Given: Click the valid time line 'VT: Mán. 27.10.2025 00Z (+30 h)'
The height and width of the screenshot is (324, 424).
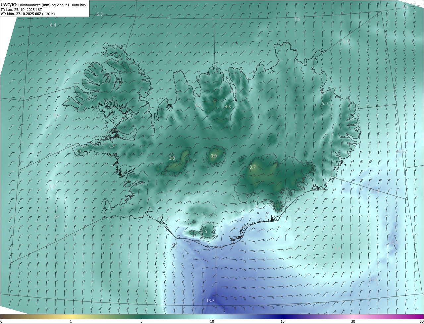Looking at the screenshot, I should point(28,14).
